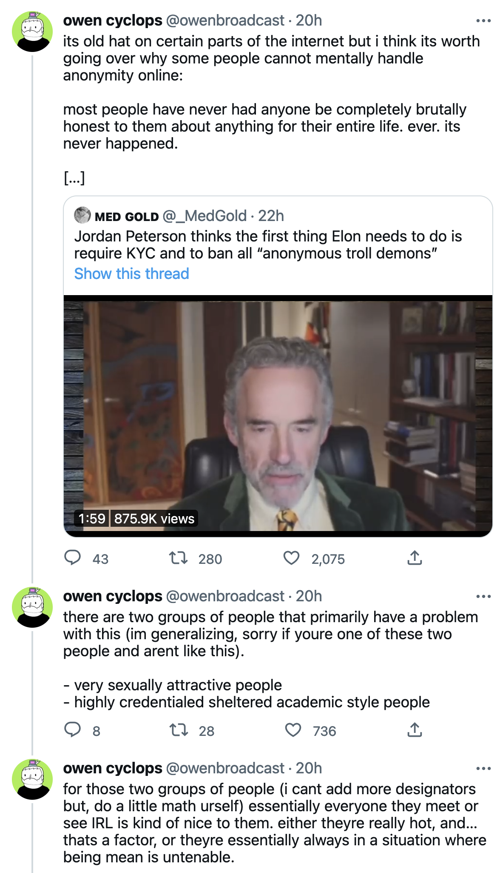Reply to the second tweet with 8 replies
The height and width of the screenshot is (873, 500).
(x=73, y=730)
